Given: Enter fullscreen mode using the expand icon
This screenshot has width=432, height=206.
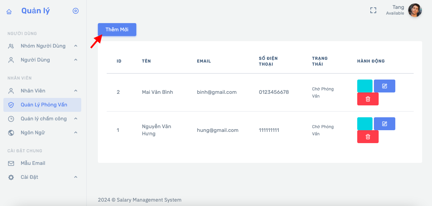Looking at the screenshot, I should pos(373,10).
